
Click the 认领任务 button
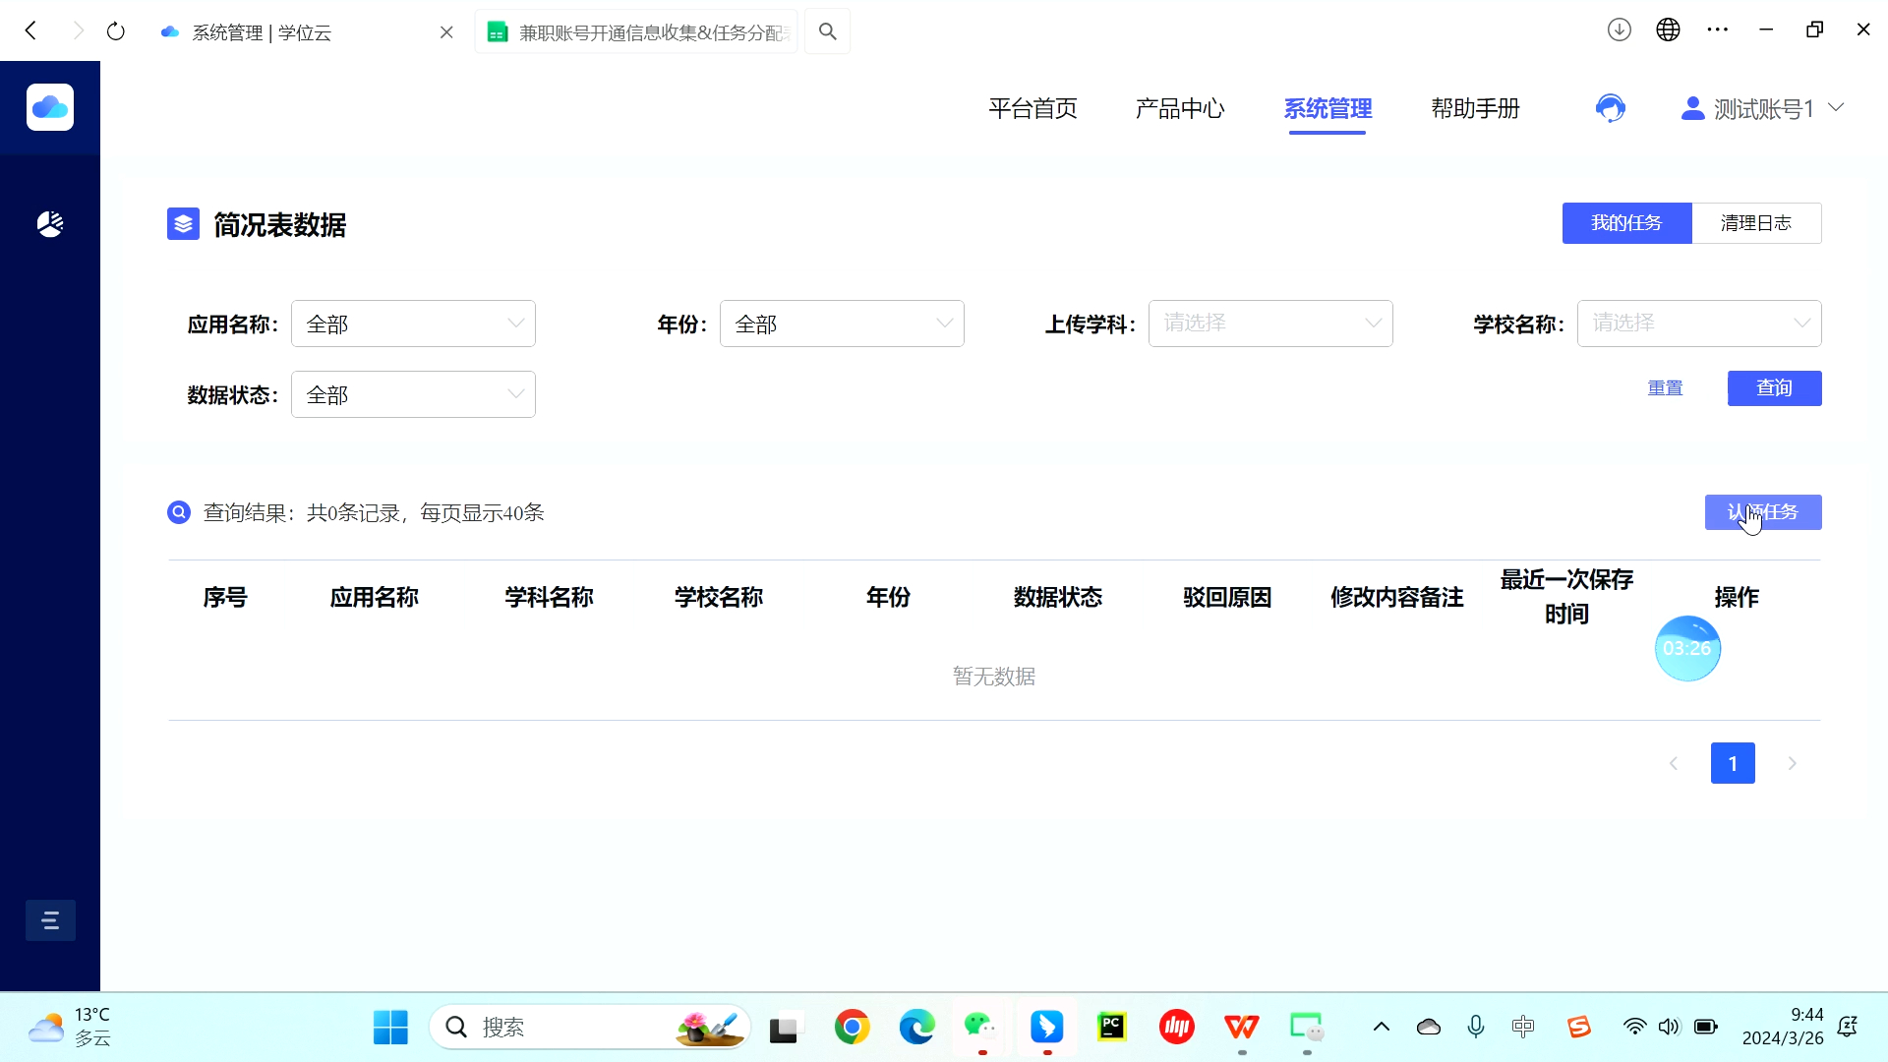tap(1763, 512)
